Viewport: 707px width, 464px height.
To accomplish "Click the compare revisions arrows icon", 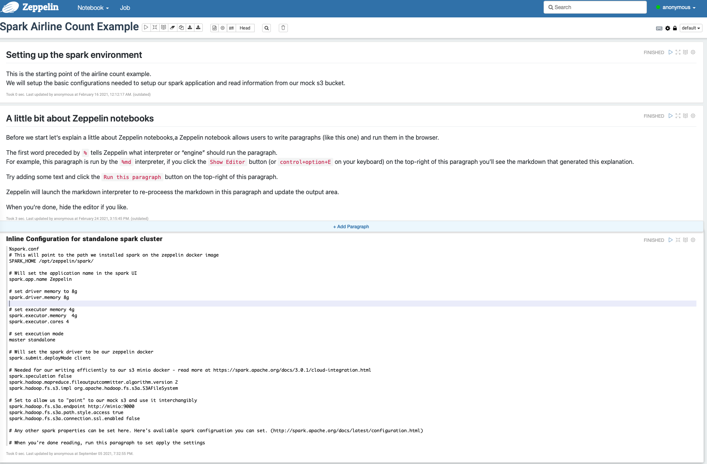I will (232, 28).
